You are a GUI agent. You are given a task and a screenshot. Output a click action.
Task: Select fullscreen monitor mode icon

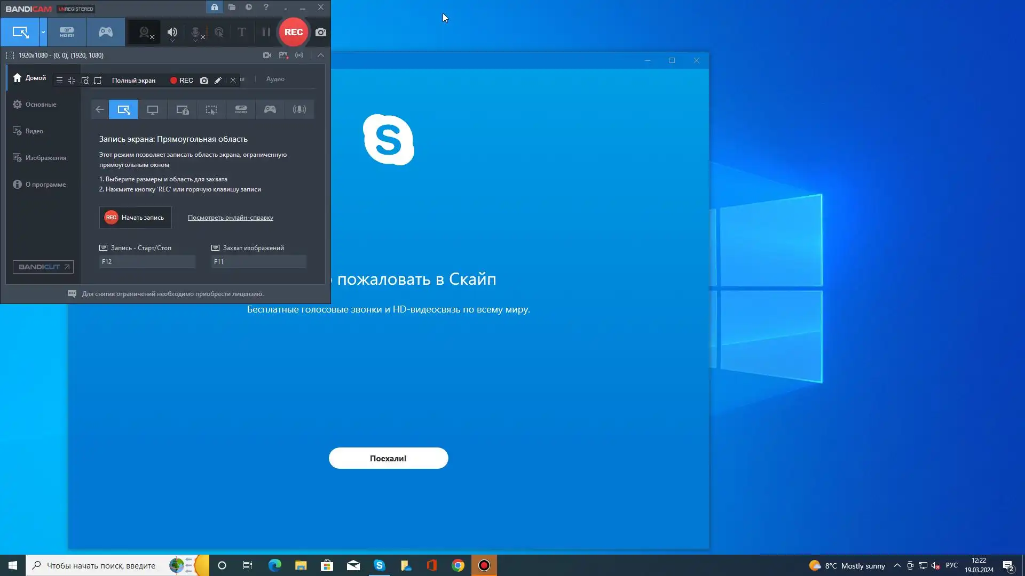[153, 110]
